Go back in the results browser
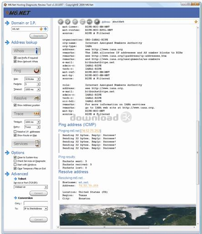 61,22
